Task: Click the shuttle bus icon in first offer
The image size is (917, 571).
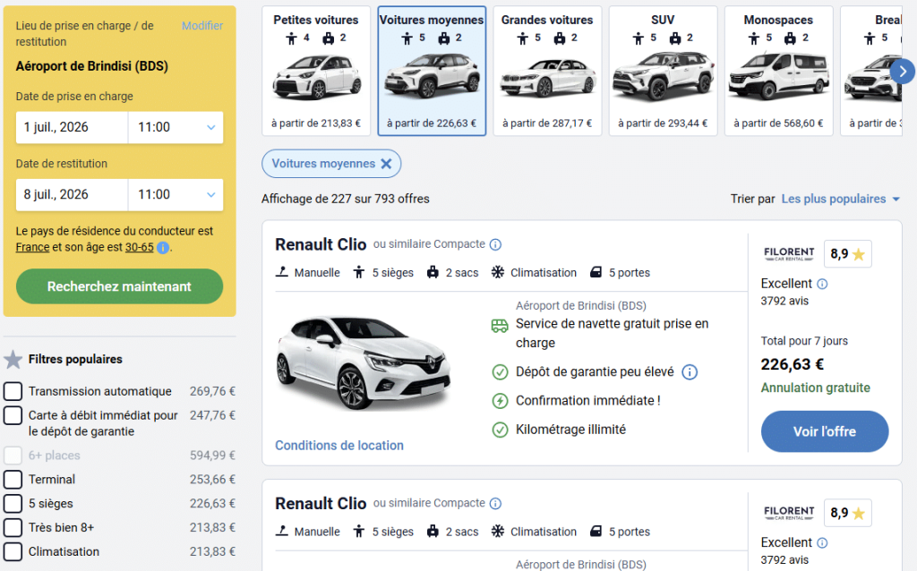Action: tap(500, 326)
